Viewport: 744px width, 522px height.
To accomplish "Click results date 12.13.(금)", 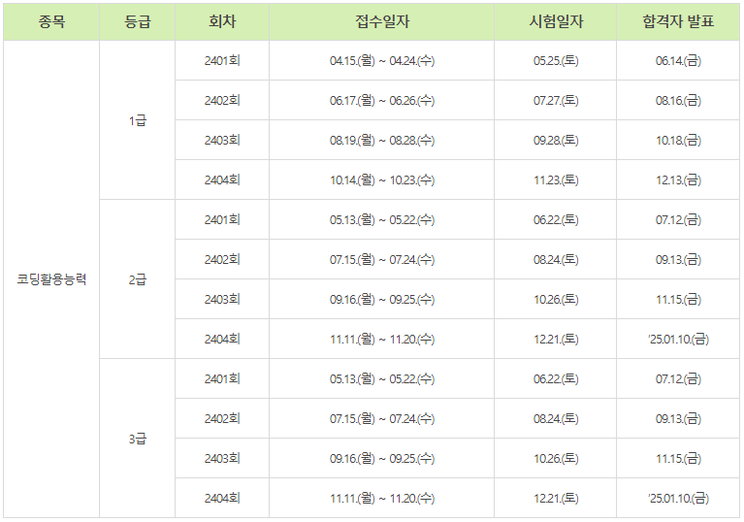I will [x=678, y=180].
